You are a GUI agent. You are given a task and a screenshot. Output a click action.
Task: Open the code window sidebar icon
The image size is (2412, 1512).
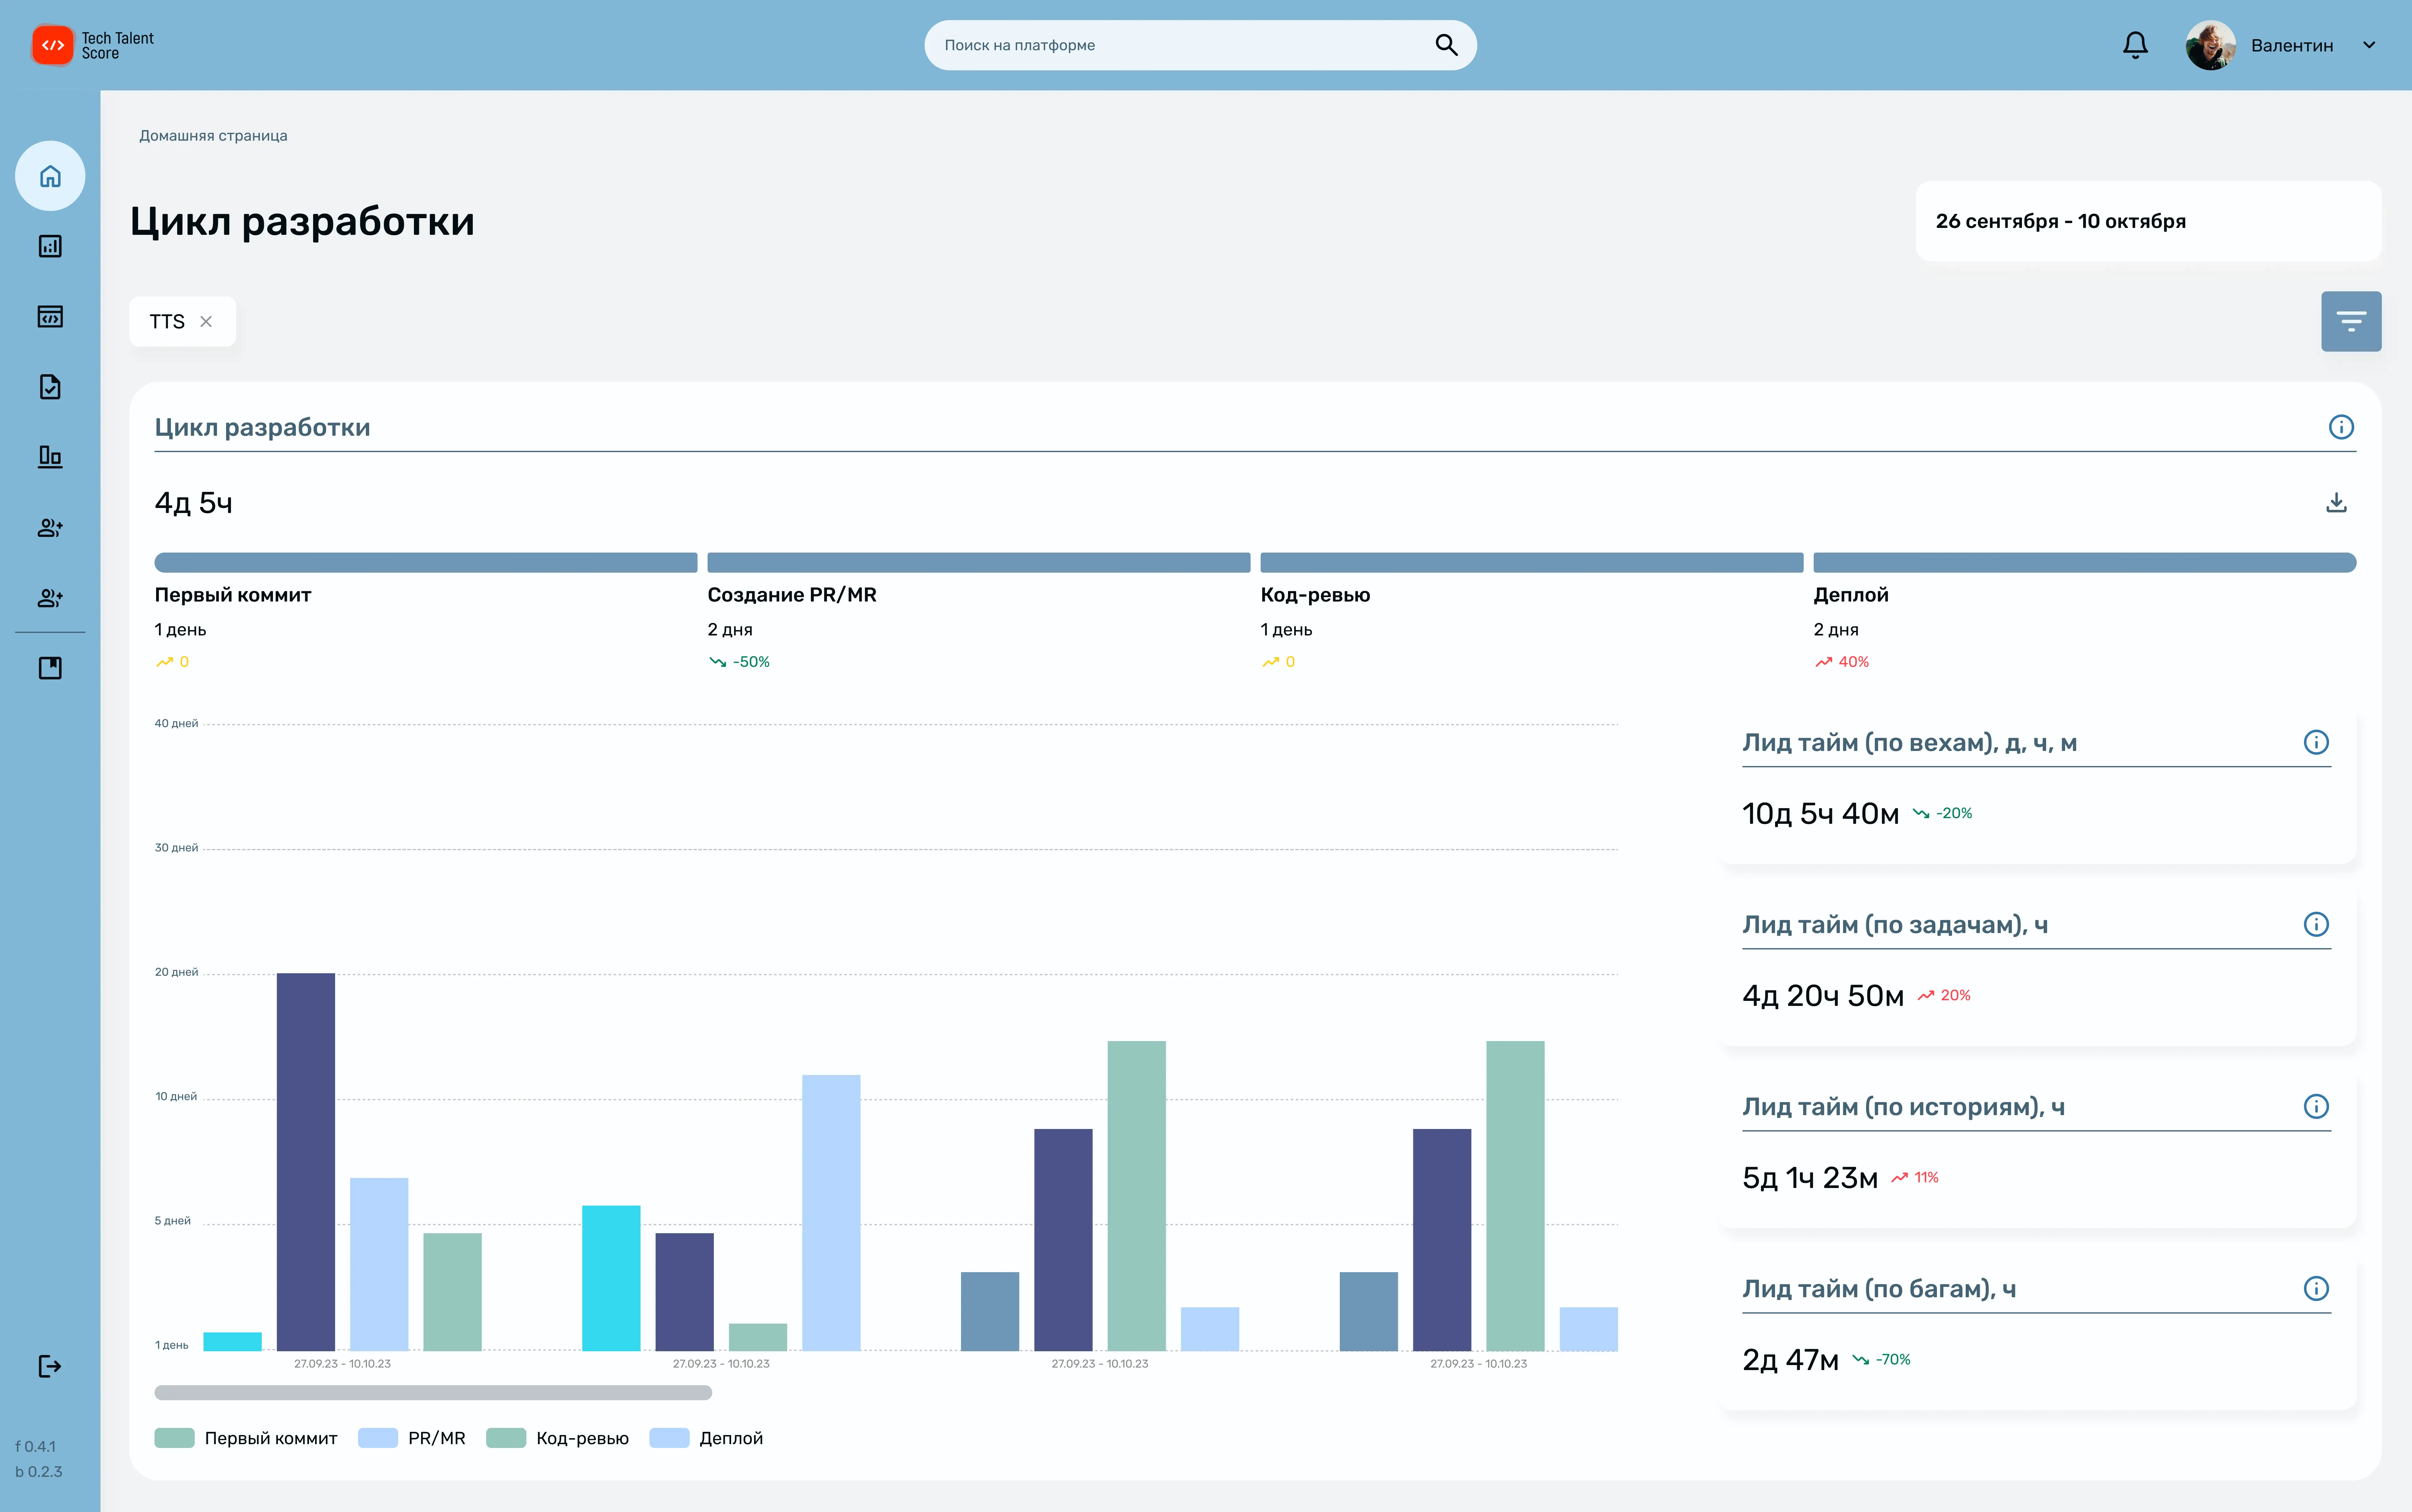coord(50,317)
